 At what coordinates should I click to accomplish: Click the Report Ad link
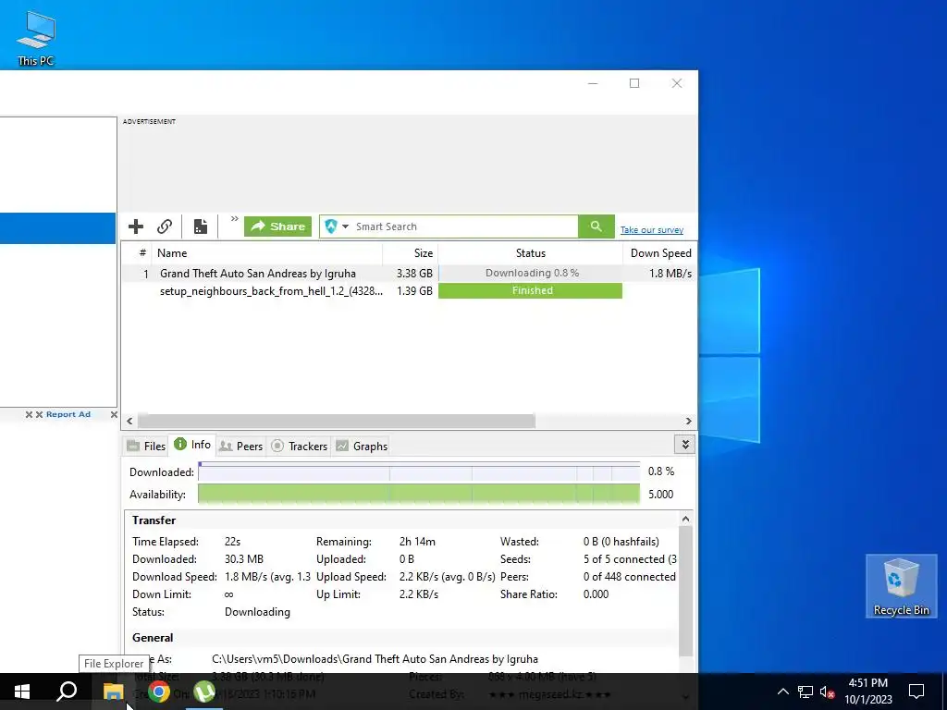click(x=68, y=414)
